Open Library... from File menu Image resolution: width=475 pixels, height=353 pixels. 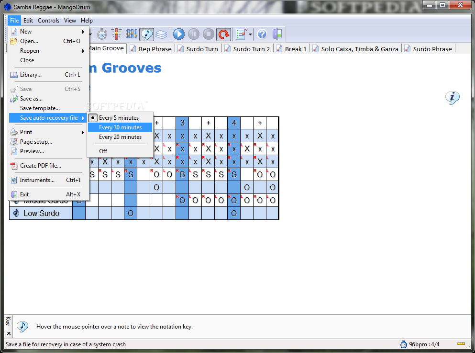(x=48, y=75)
